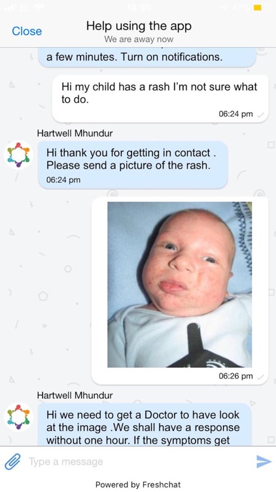
Task: Tap the Wi-Fi signal icon in the status bar
Action: pos(39,7)
